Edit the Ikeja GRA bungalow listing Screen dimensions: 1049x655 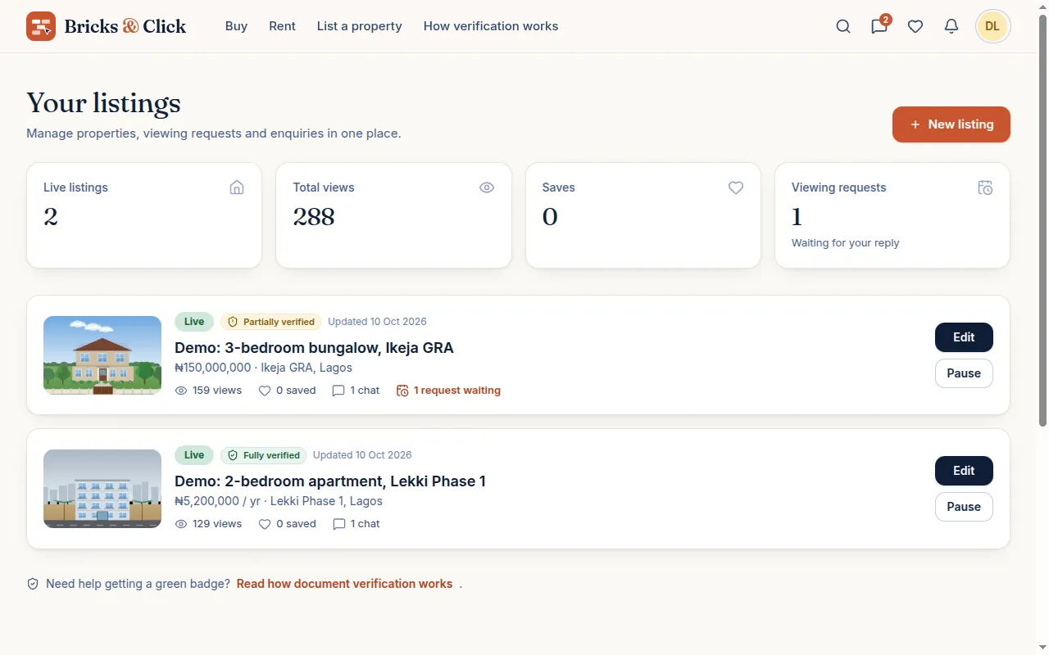[x=964, y=337]
